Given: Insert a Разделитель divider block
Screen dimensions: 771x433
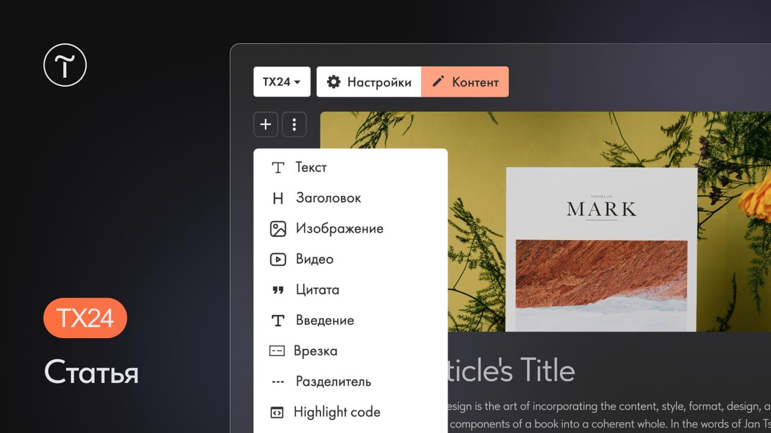Looking at the screenshot, I should [x=351, y=381].
